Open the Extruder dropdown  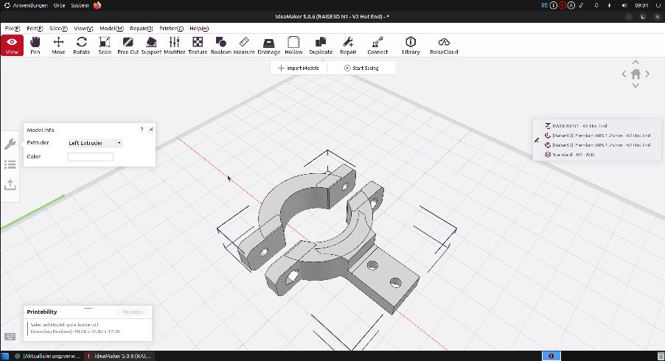[x=95, y=143]
